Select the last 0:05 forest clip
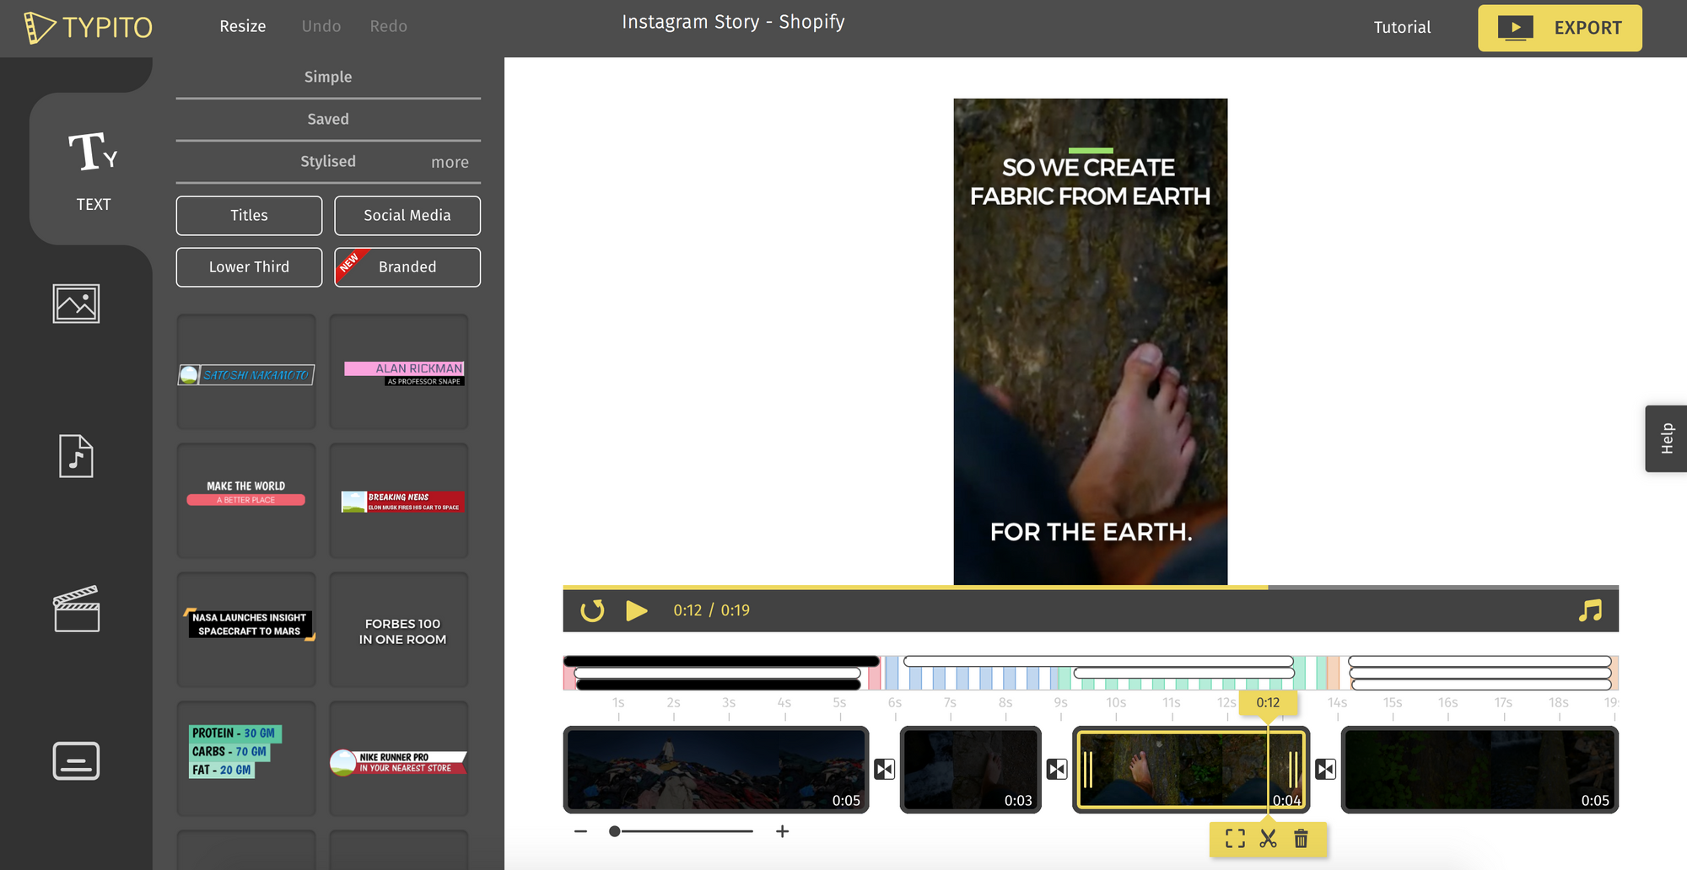This screenshot has height=870, width=1687. 1479,770
